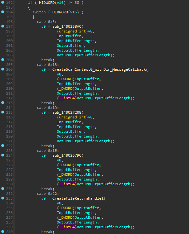Screen dimensions: 189x234
Task: Click v8 argument on line 207
Action: click(x=59, y=74)
